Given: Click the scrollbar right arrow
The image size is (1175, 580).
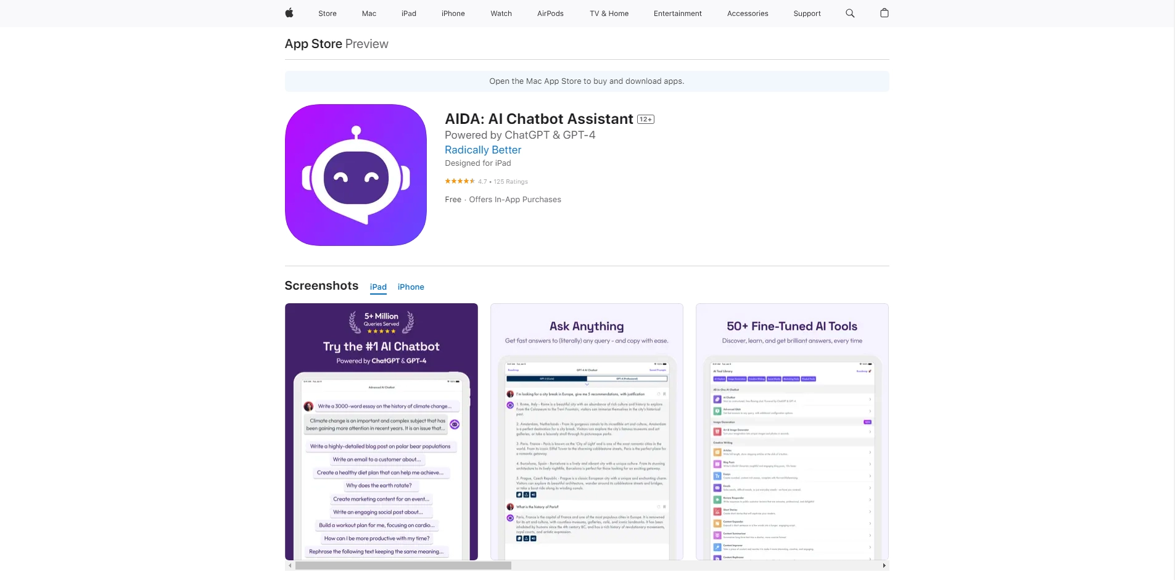Looking at the screenshot, I should (x=884, y=565).
